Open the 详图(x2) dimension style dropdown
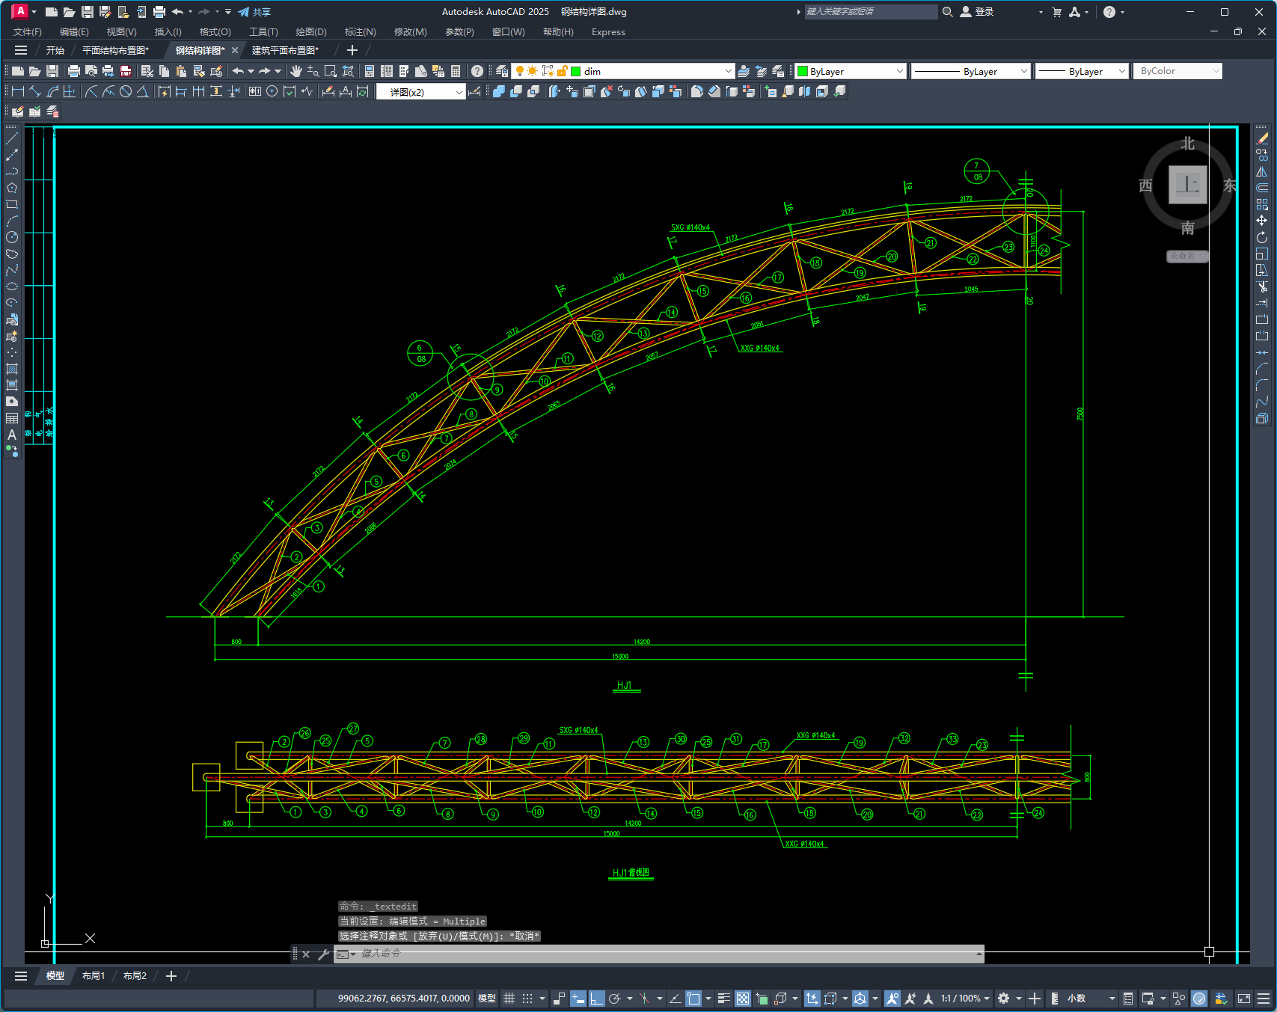The height and width of the screenshot is (1012, 1277). point(459,92)
